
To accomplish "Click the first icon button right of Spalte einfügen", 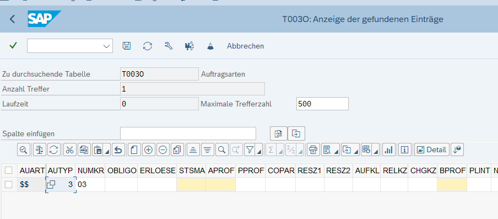I will point(279,133).
